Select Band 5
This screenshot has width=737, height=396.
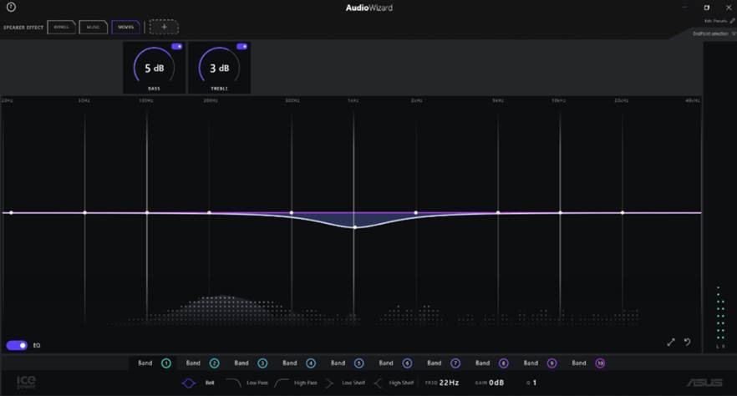(x=348, y=363)
